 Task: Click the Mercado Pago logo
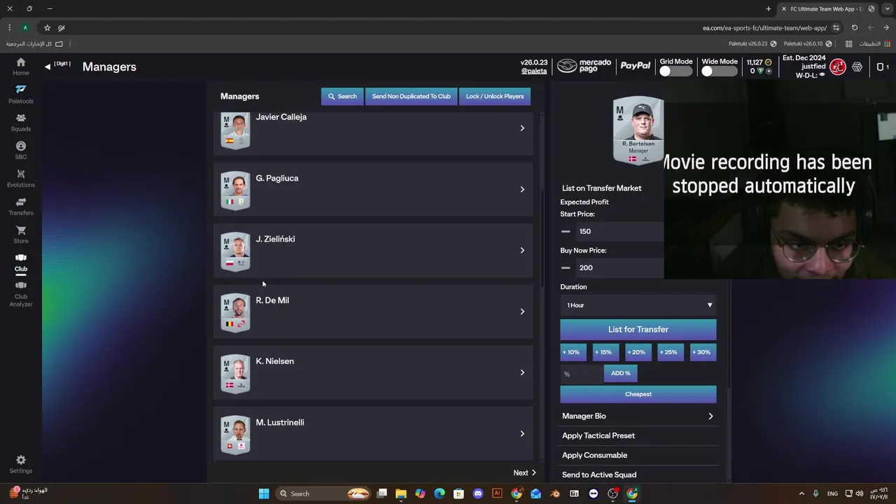click(x=584, y=66)
